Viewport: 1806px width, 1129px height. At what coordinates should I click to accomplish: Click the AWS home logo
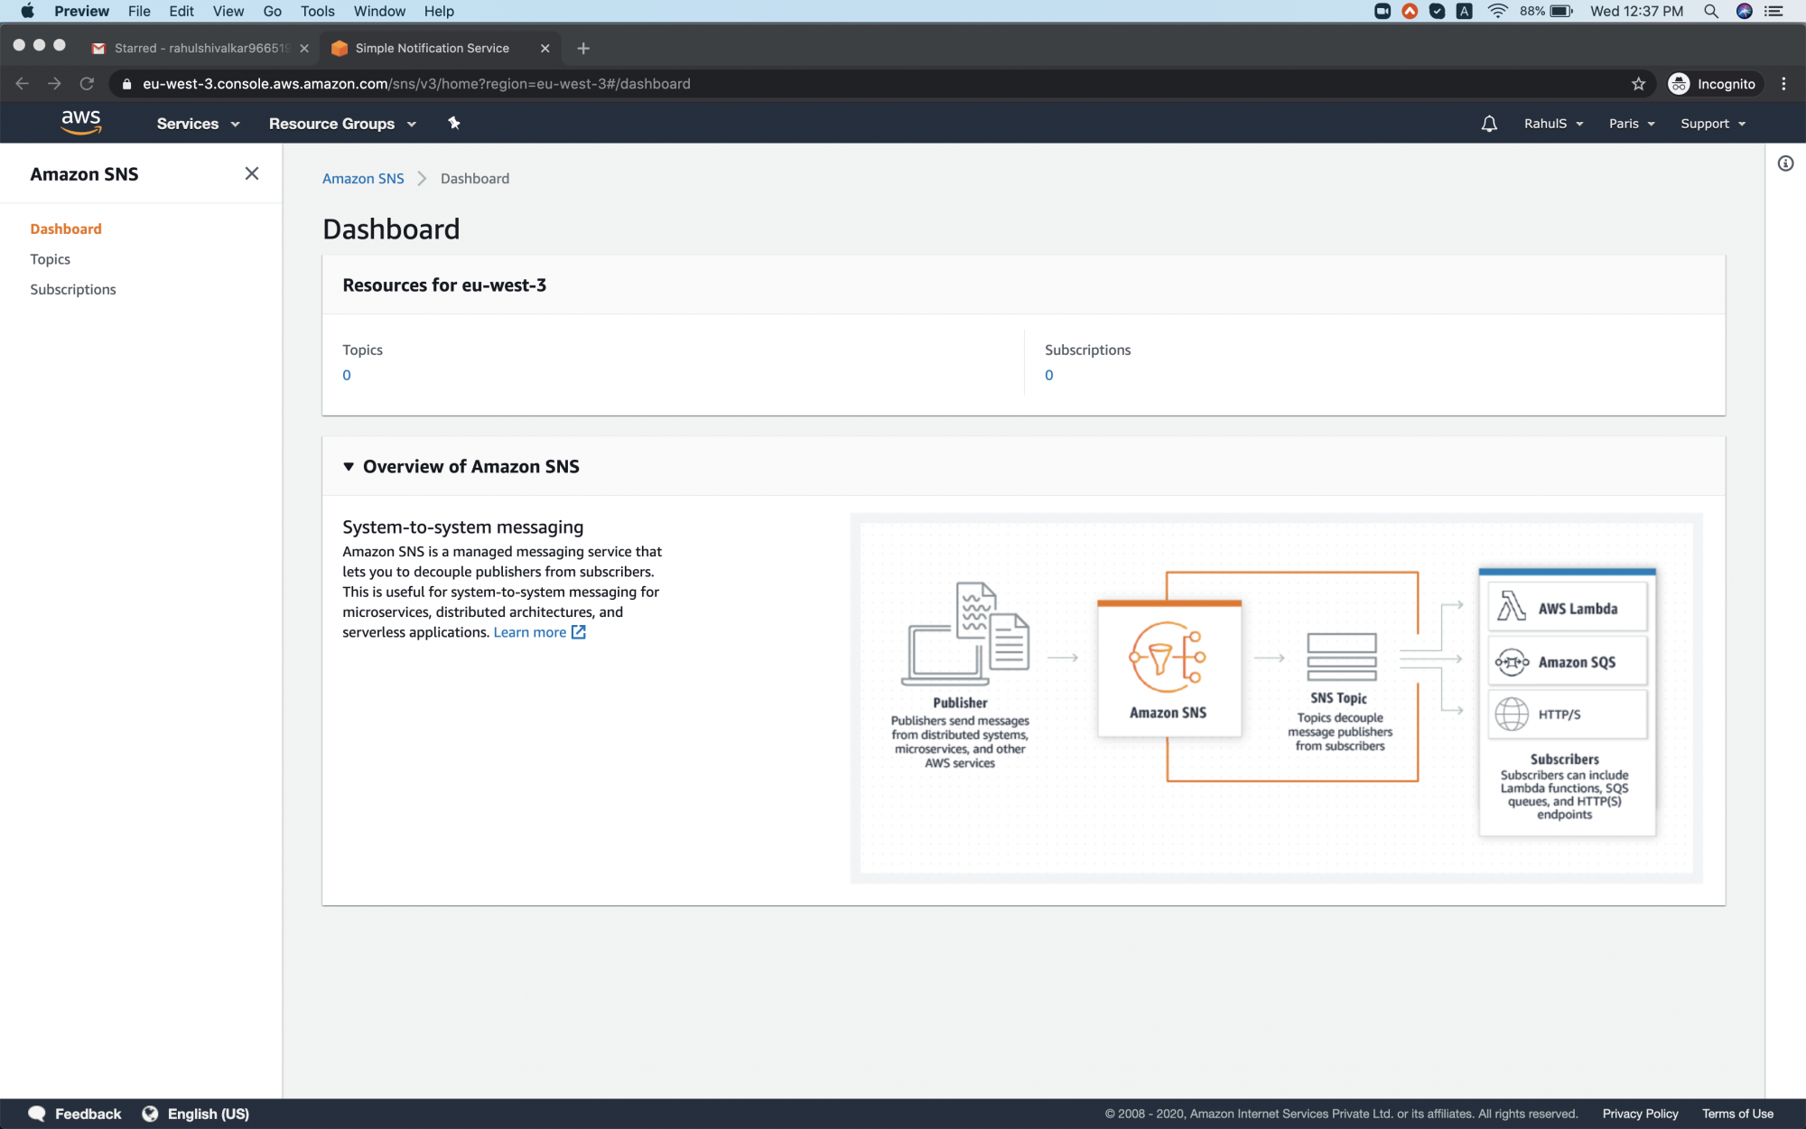point(81,122)
